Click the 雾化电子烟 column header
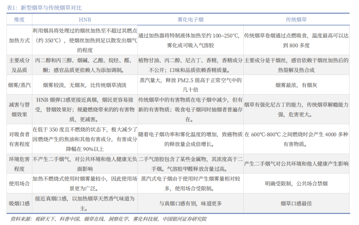359x225 pixels. 190,20
